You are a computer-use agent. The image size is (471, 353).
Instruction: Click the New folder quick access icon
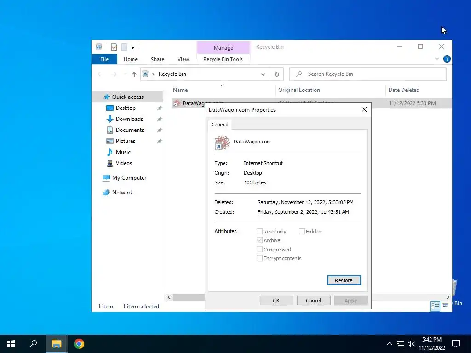pos(124,46)
